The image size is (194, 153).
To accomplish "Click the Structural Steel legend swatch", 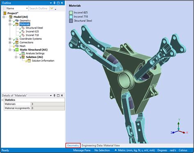I will click(71, 21).
